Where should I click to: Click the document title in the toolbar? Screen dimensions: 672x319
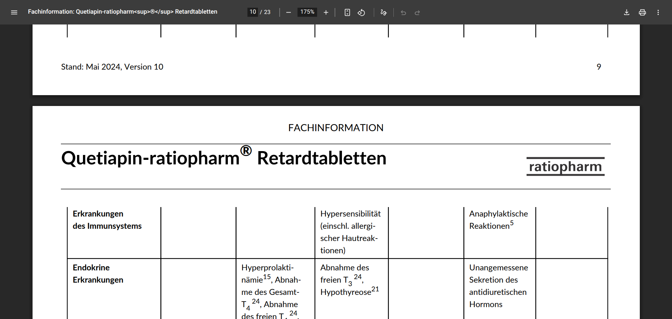click(x=122, y=12)
